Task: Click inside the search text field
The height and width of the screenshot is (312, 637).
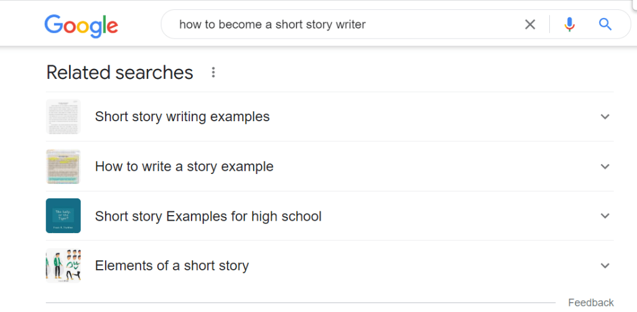Action: click(x=342, y=25)
